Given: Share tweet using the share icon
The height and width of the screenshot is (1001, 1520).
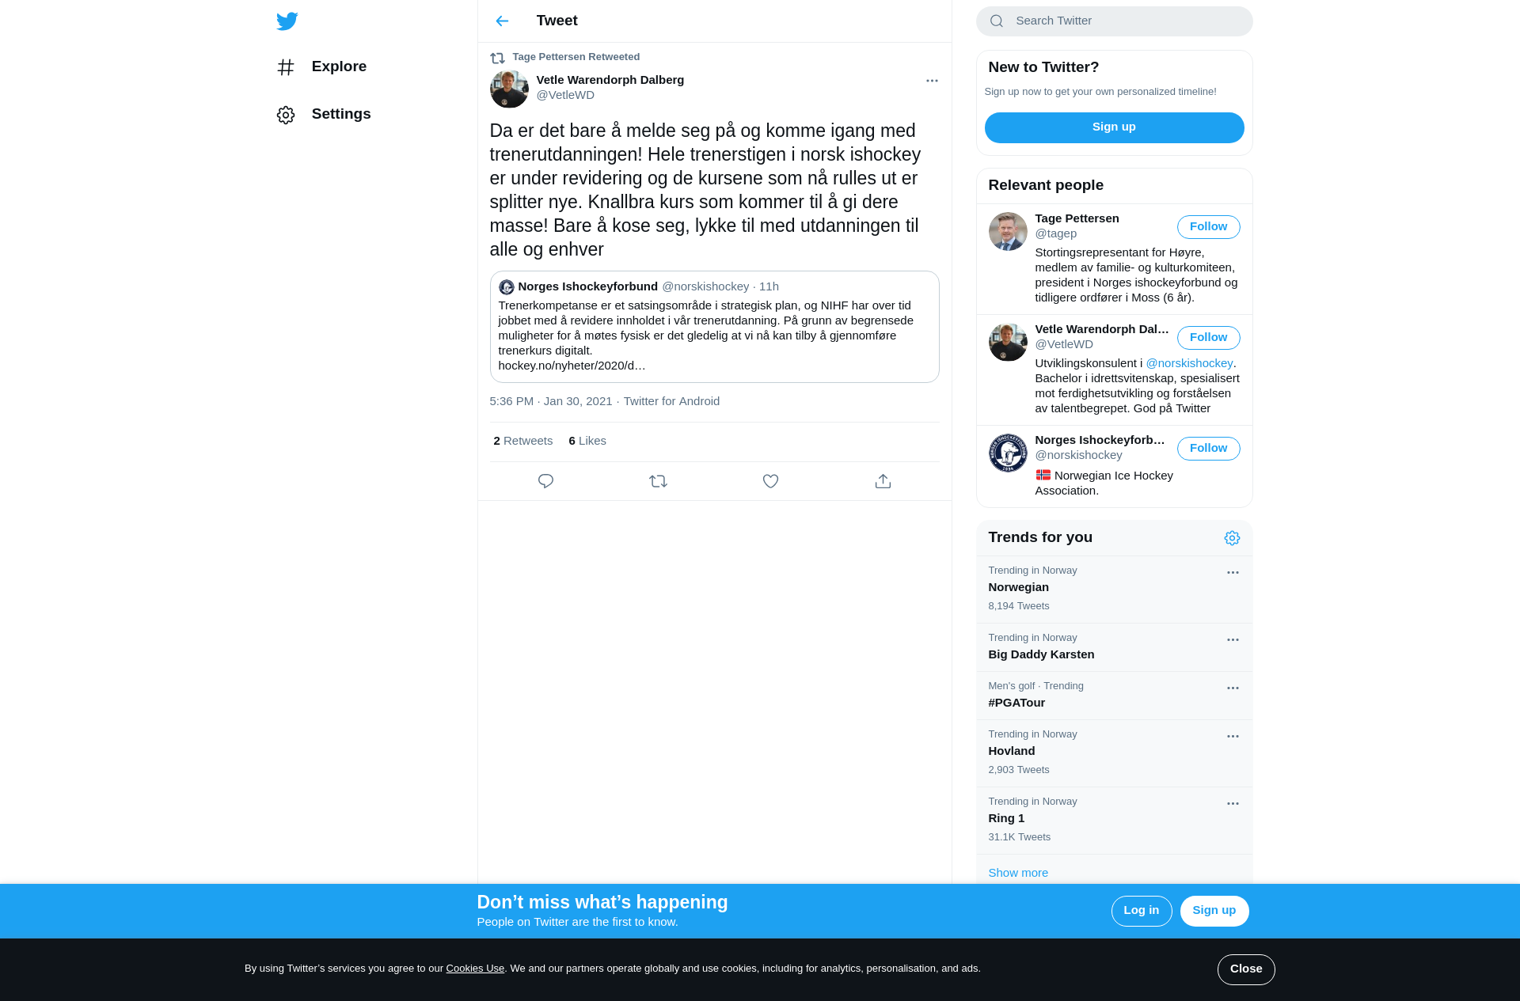Looking at the screenshot, I should pyautogui.click(x=883, y=481).
